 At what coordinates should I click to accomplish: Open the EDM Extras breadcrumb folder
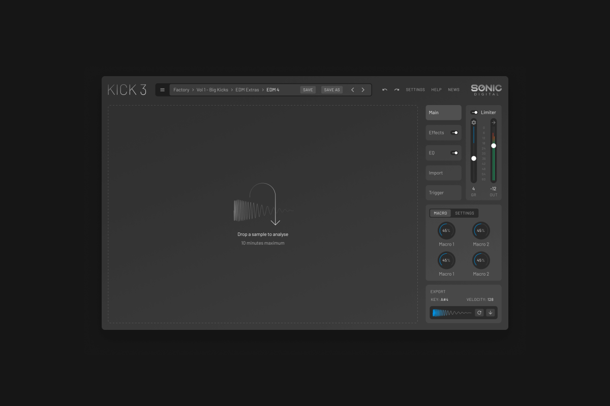point(247,90)
